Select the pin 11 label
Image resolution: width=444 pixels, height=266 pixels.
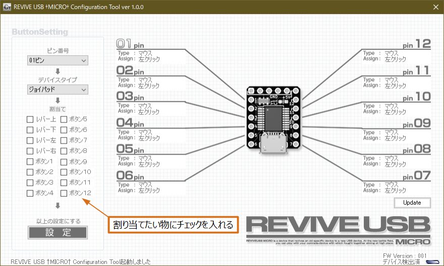[x=416, y=71]
